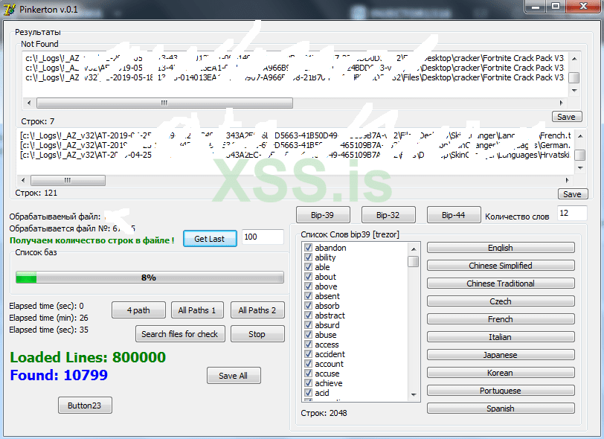Click the Get Last button
Image resolution: width=604 pixels, height=439 pixels.
pyautogui.click(x=210, y=239)
